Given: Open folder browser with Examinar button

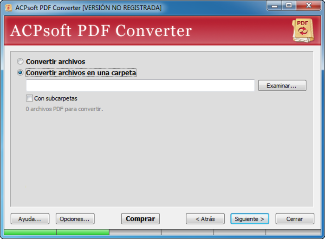Looking at the screenshot, I should [x=282, y=86].
